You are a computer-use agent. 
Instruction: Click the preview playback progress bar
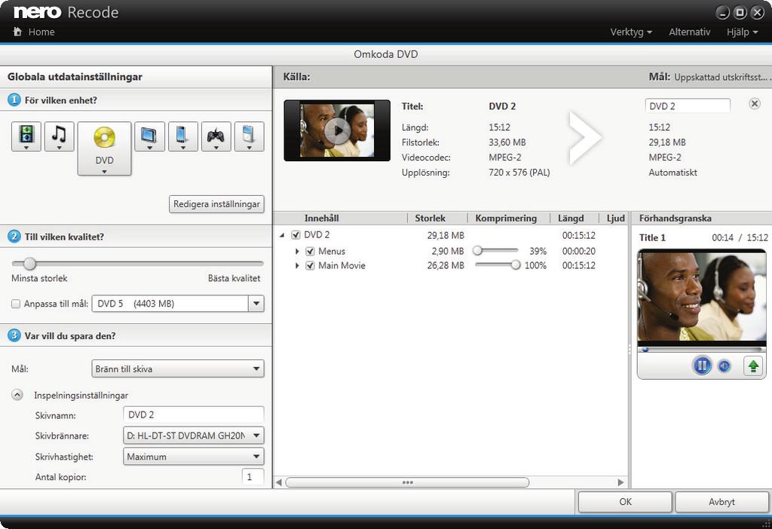click(x=702, y=350)
